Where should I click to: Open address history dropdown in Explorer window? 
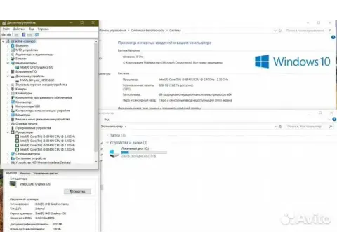click(276, 127)
